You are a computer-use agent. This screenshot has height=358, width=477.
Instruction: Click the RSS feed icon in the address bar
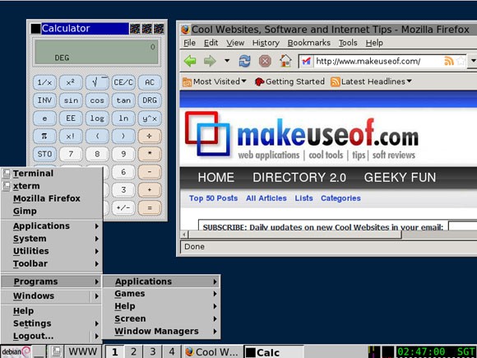pos(449,61)
